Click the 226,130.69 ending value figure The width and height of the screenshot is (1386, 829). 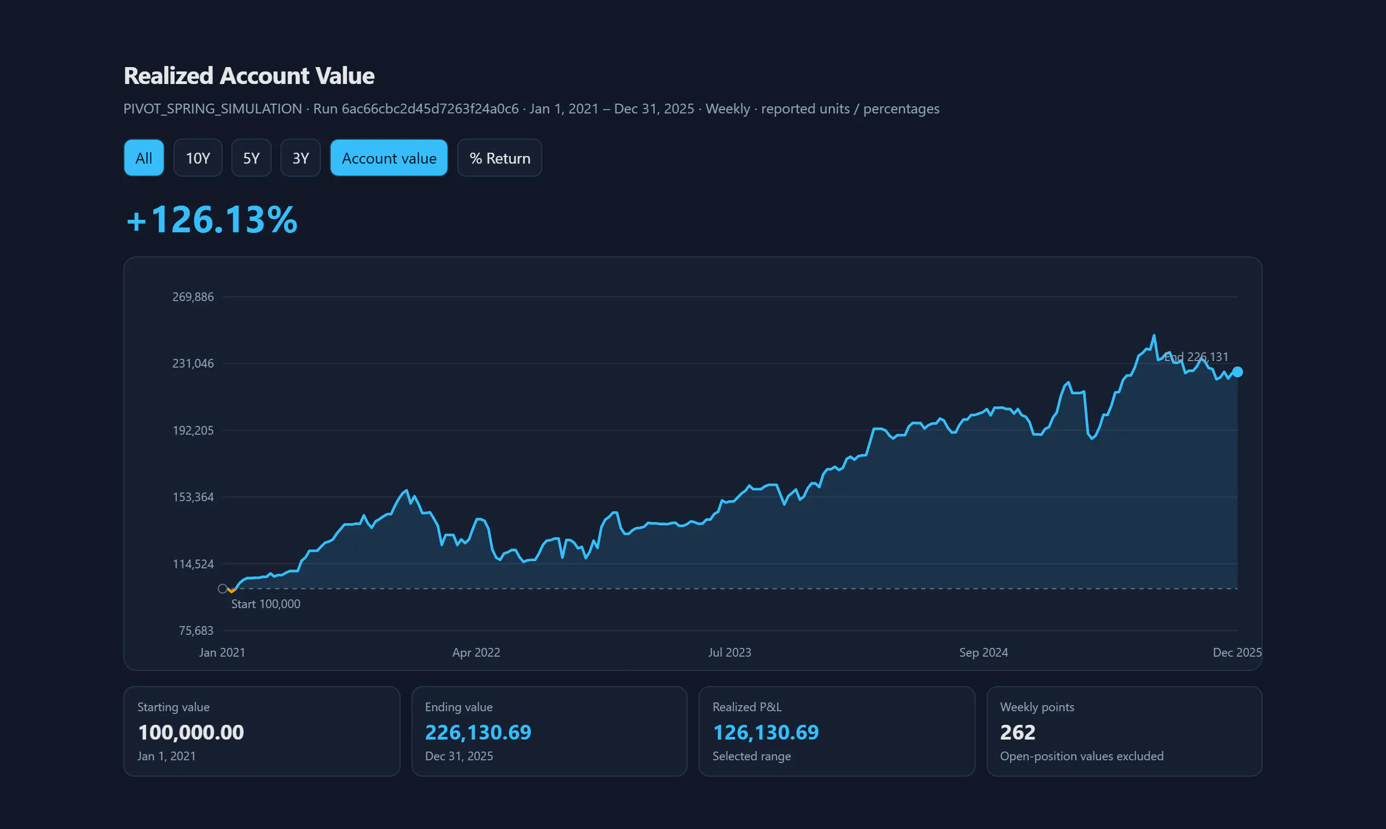[x=478, y=732]
